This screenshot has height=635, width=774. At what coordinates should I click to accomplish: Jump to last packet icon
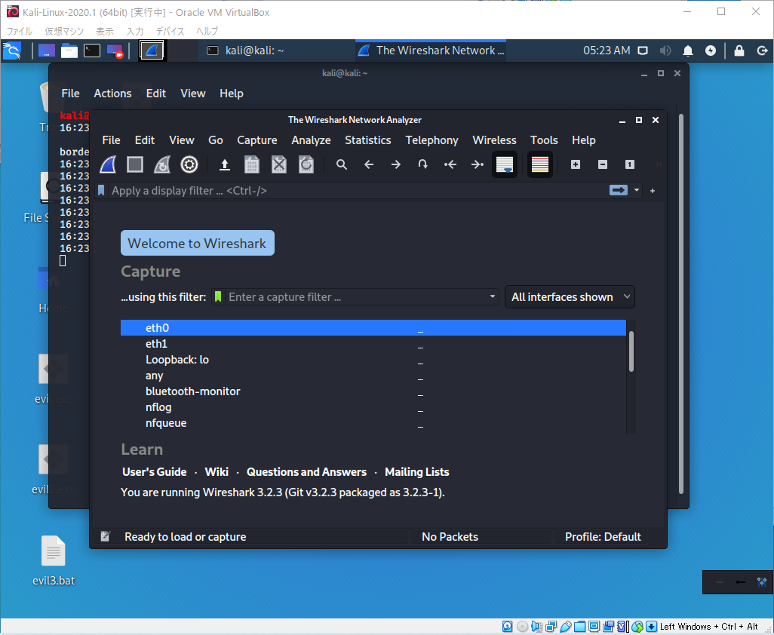[478, 164]
